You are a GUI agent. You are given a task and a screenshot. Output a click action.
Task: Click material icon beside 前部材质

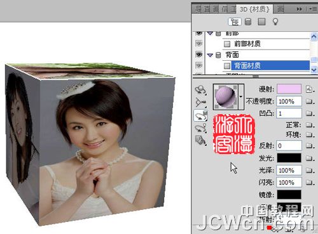(x=227, y=44)
